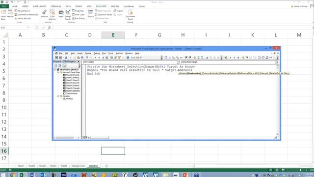Click the Find binoculars icon

click(x=82, y=58)
